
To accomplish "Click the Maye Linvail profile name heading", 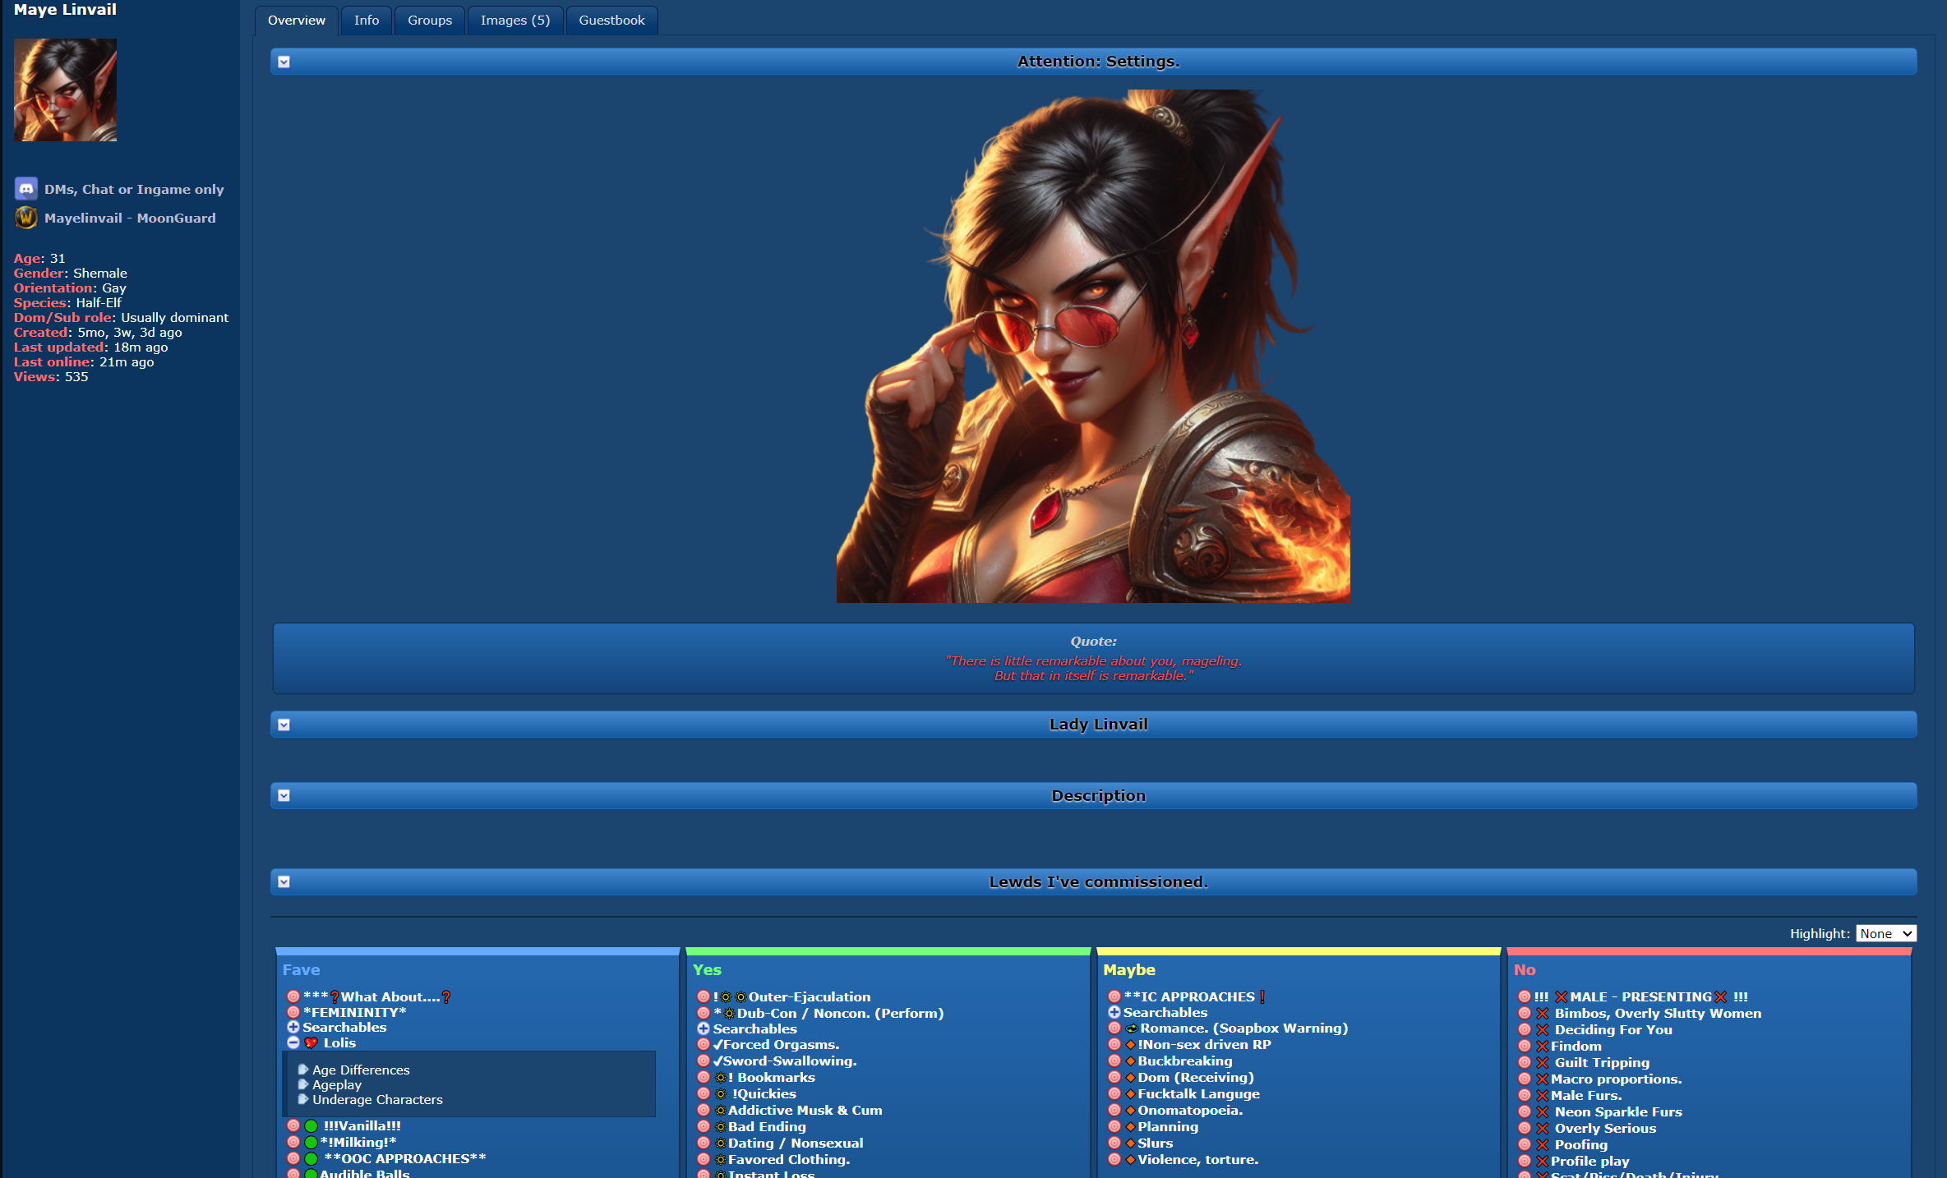I will 65,10.
